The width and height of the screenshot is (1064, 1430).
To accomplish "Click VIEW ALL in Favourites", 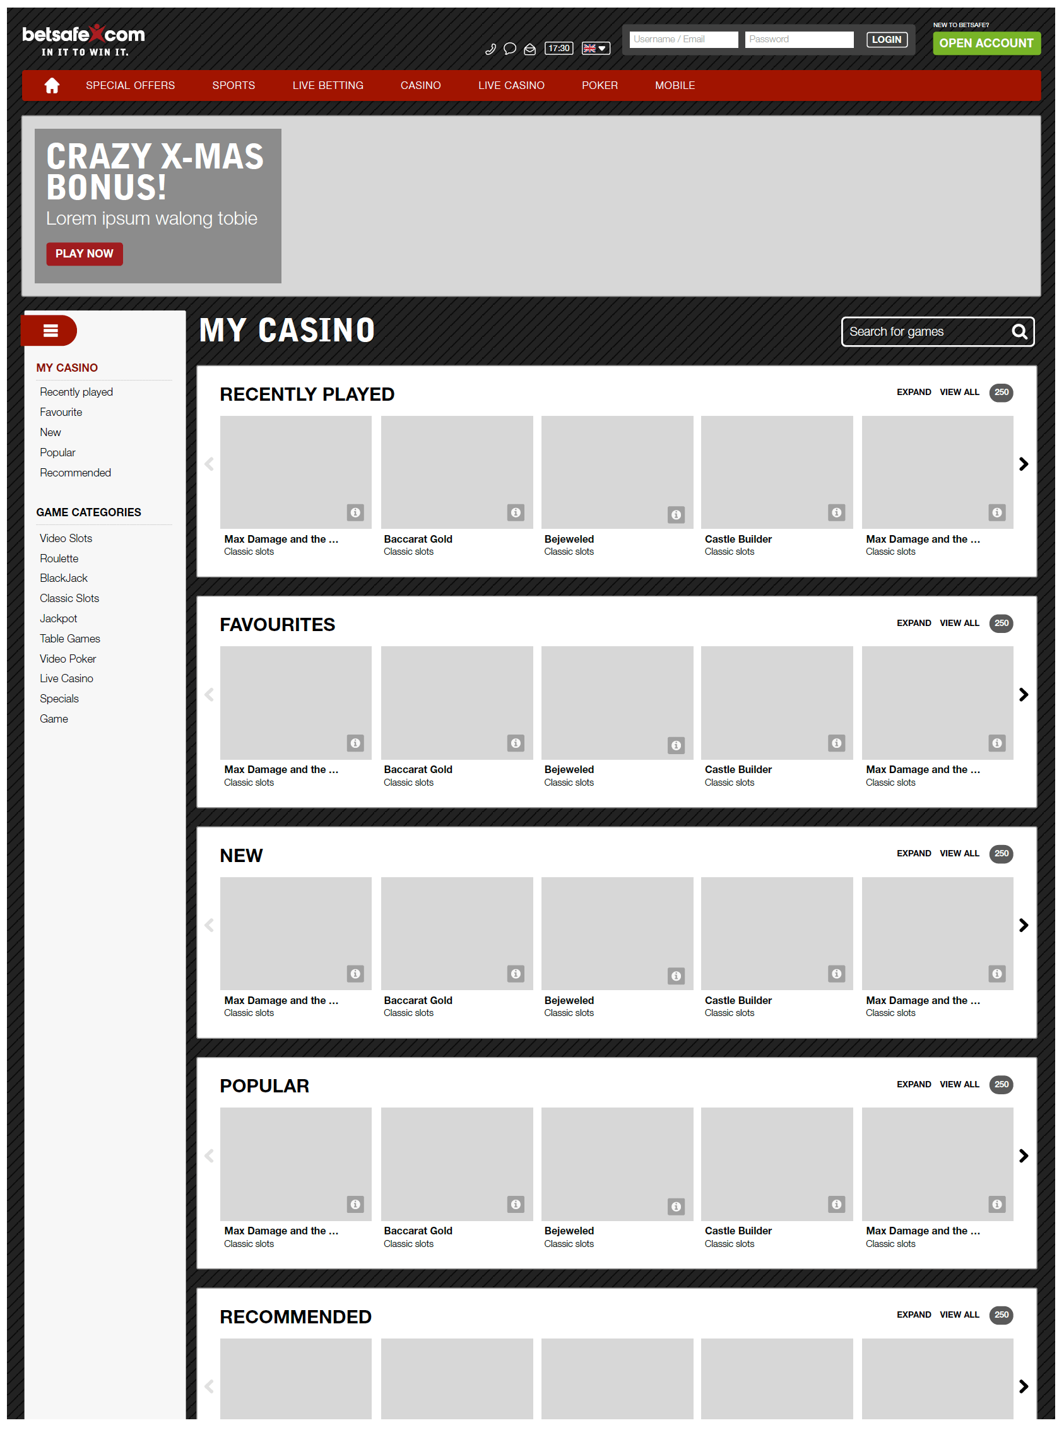I will (959, 623).
